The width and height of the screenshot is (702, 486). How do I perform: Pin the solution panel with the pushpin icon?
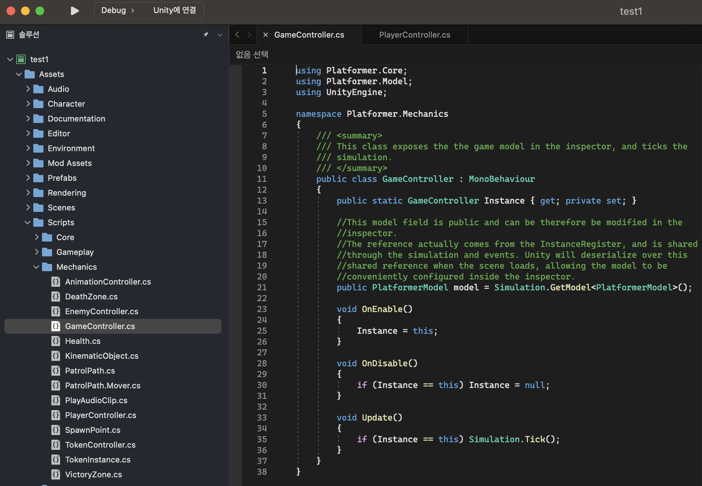(x=206, y=35)
